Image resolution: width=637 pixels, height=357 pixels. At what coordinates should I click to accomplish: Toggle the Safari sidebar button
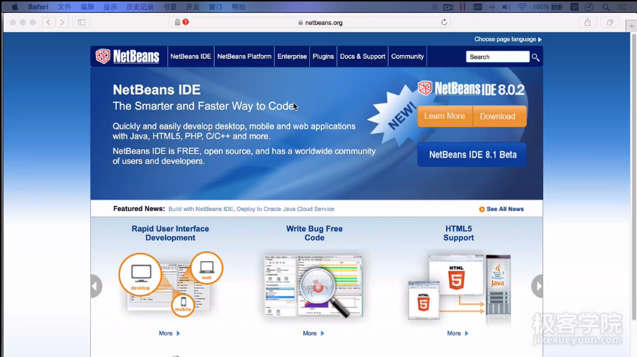tap(82, 22)
